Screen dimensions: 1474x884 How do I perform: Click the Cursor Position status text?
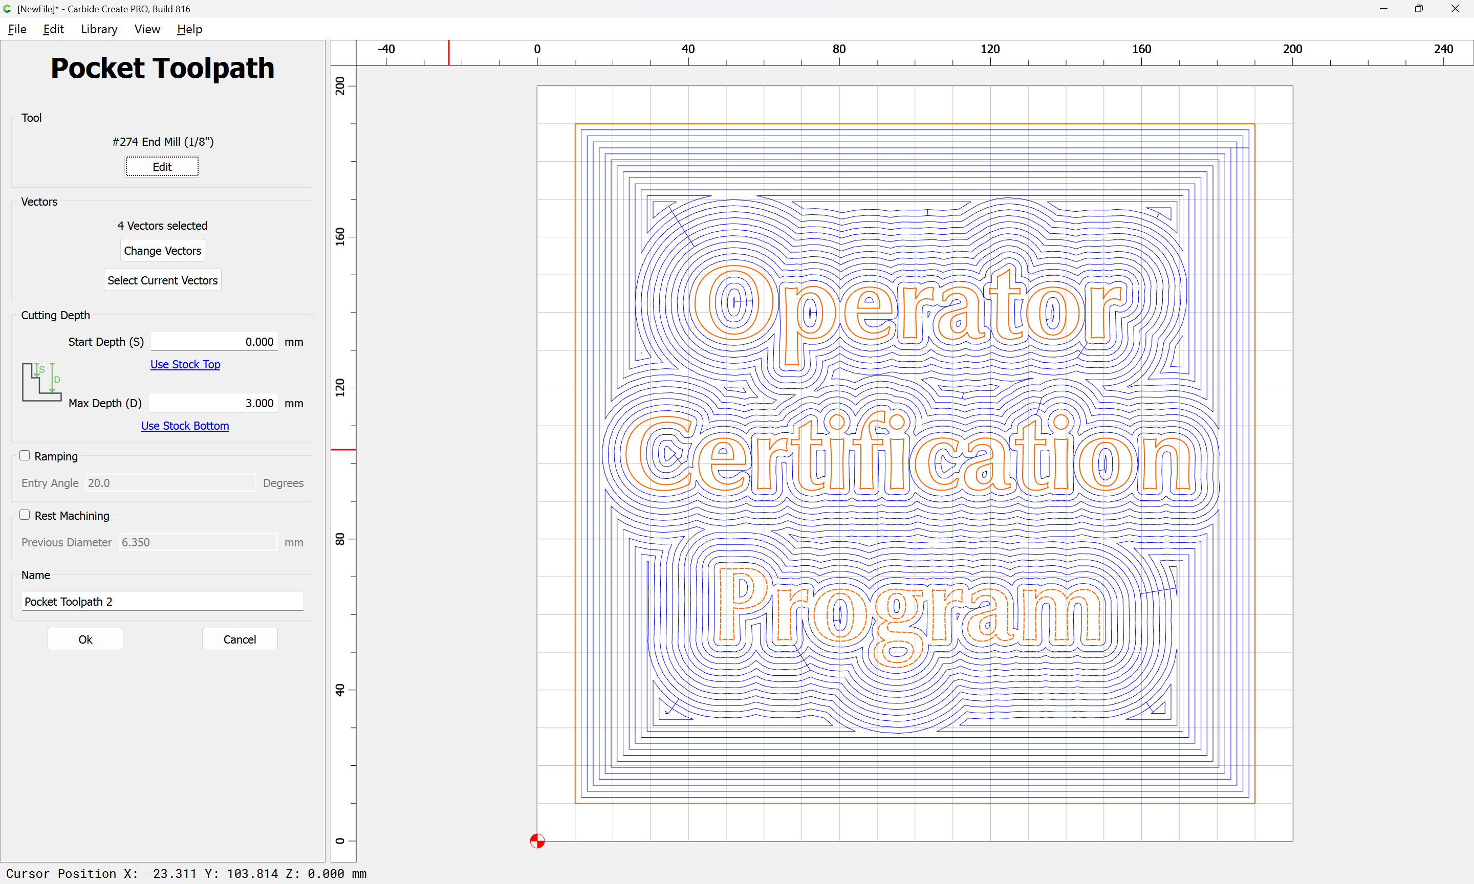pos(186,874)
